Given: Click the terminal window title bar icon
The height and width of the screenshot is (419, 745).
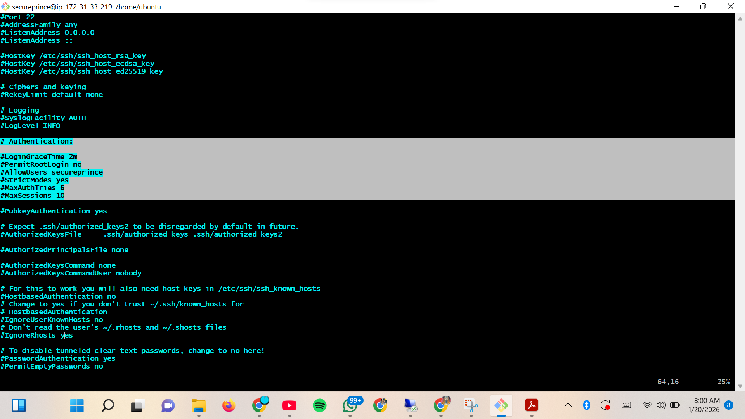Looking at the screenshot, I should 5,7.
